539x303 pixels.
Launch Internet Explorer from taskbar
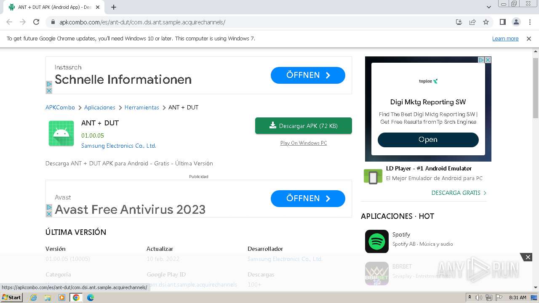point(34,298)
